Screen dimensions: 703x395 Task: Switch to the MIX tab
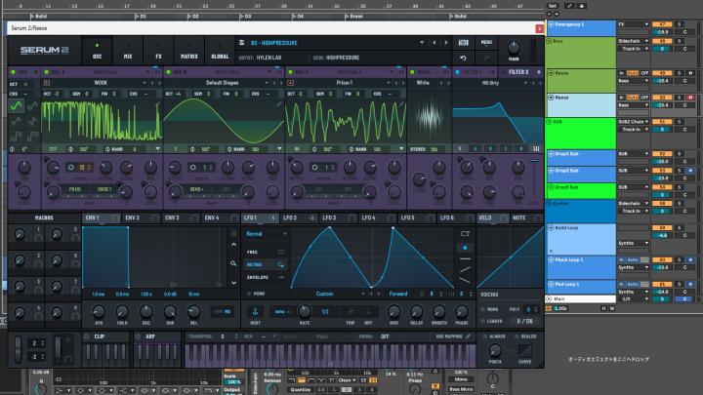pos(128,51)
